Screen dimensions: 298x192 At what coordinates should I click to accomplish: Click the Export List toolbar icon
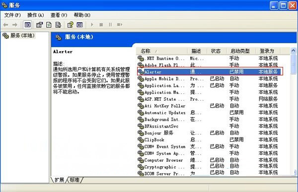coord(58,25)
